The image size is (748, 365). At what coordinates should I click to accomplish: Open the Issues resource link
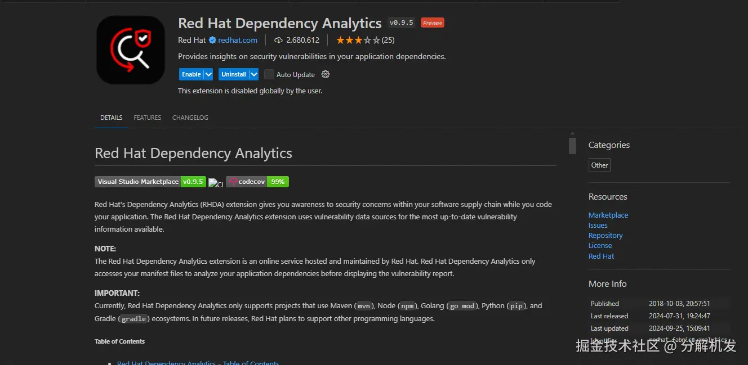point(598,225)
